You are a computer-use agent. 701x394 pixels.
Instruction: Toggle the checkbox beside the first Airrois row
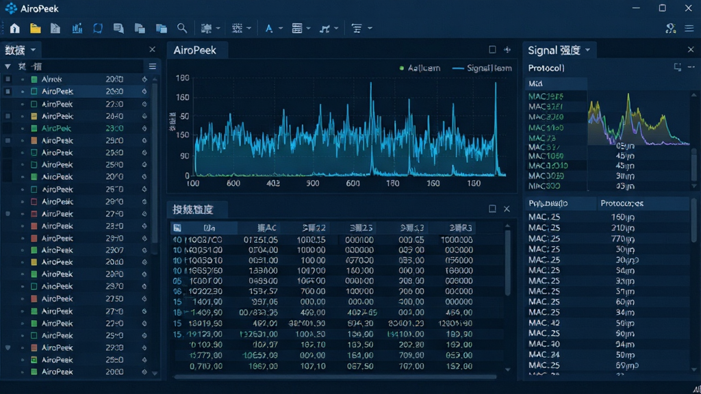[8, 79]
